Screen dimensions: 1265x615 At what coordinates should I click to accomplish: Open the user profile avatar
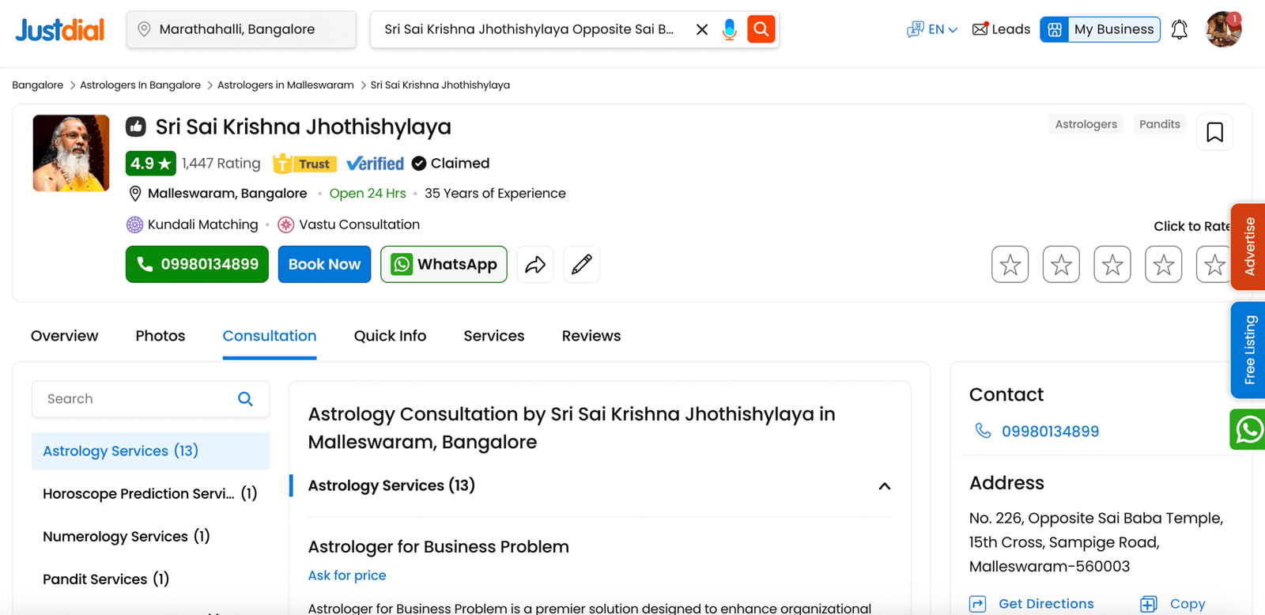click(1223, 29)
